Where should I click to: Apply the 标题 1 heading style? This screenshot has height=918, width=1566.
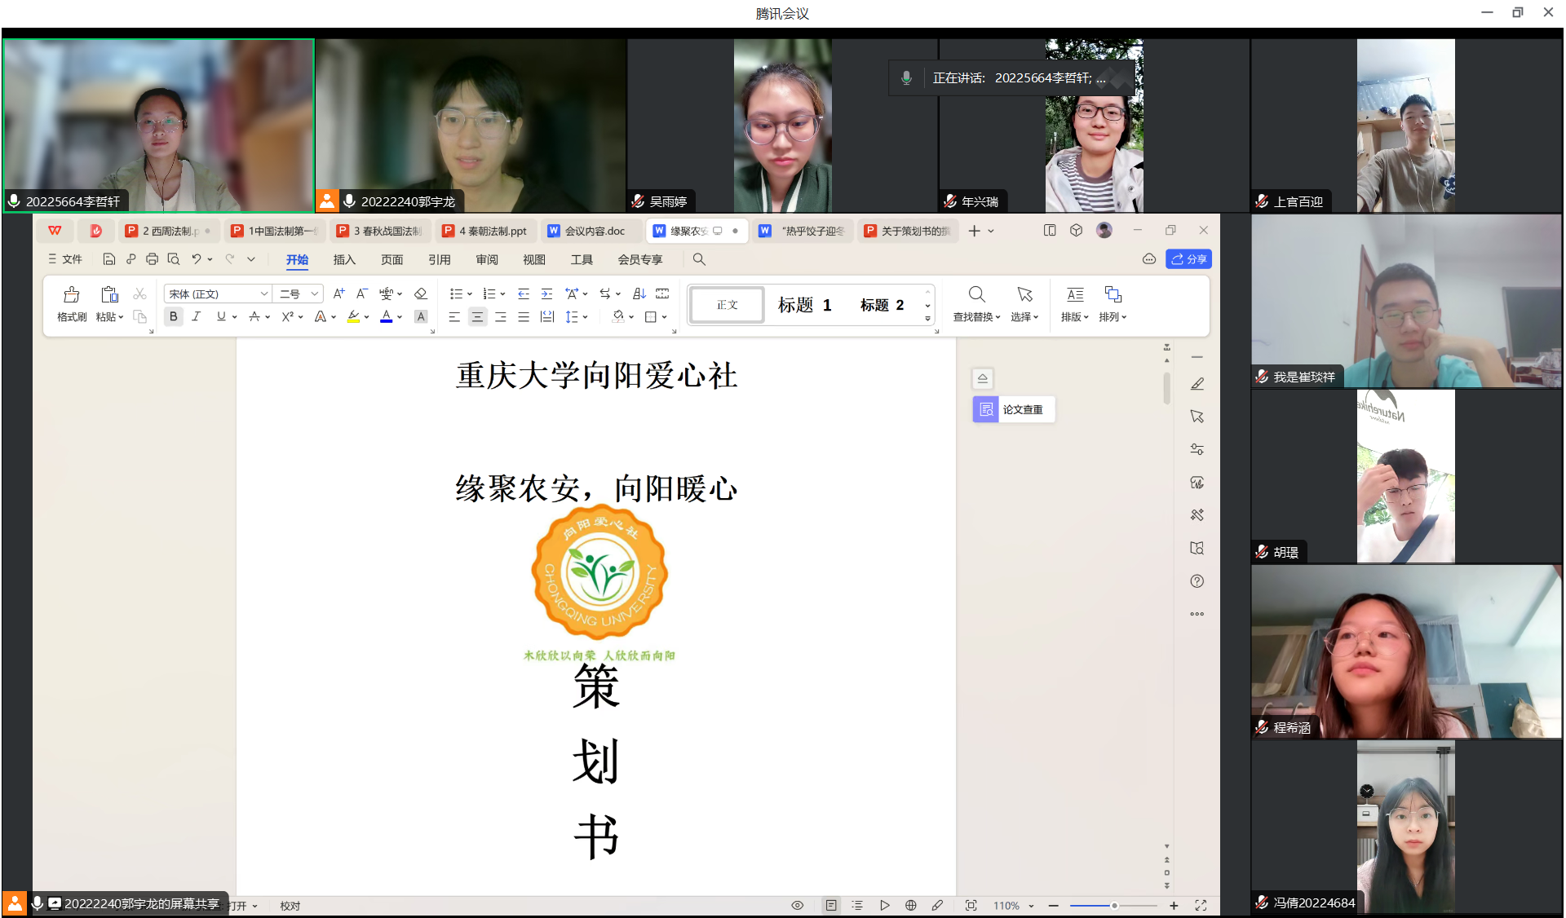(x=803, y=305)
